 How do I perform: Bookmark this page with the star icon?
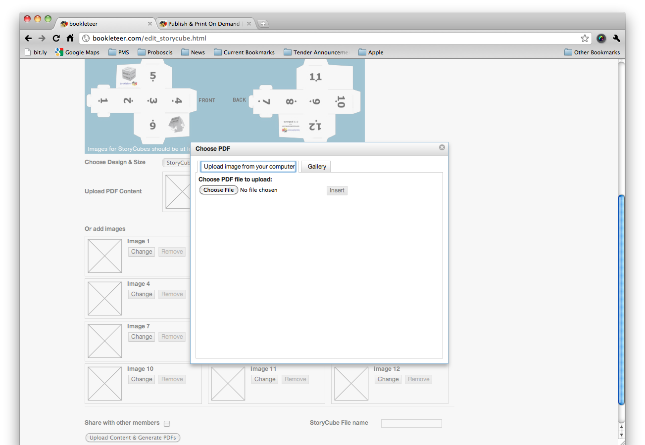point(585,38)
